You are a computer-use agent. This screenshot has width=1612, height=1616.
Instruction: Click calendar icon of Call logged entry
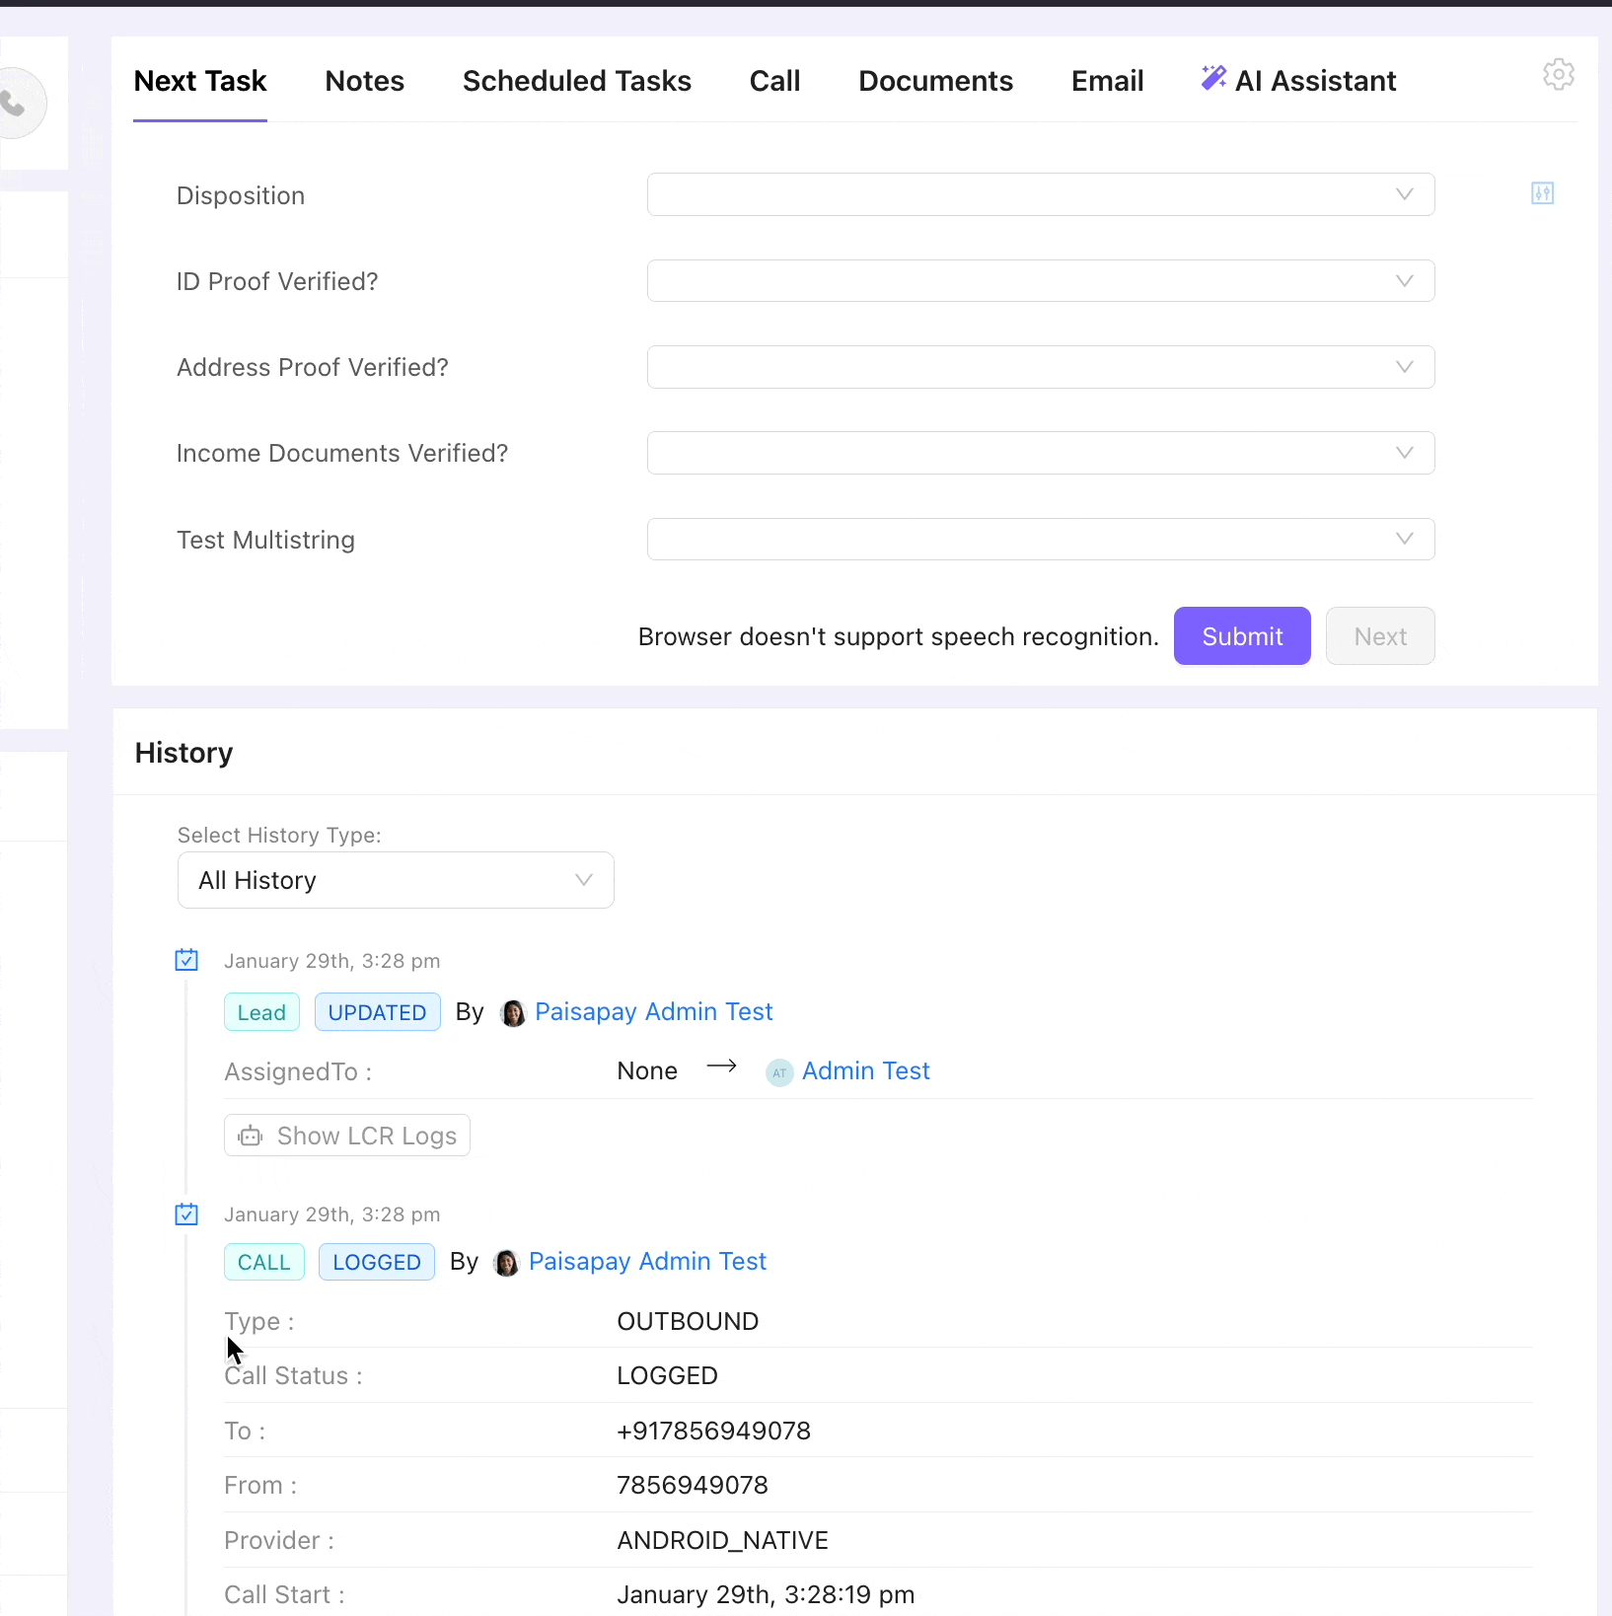click(x=186, y=1214)
